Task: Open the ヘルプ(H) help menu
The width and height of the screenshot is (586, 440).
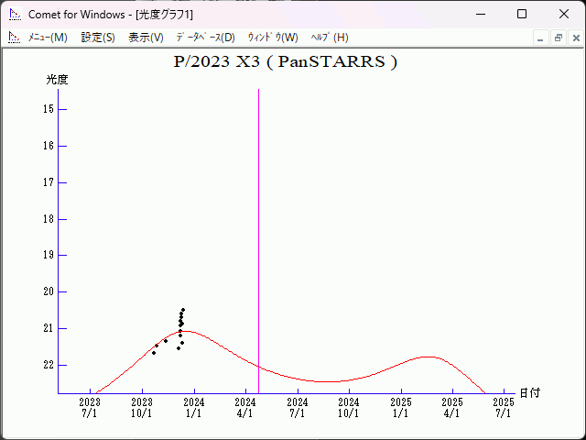Action: pos(330,38)
